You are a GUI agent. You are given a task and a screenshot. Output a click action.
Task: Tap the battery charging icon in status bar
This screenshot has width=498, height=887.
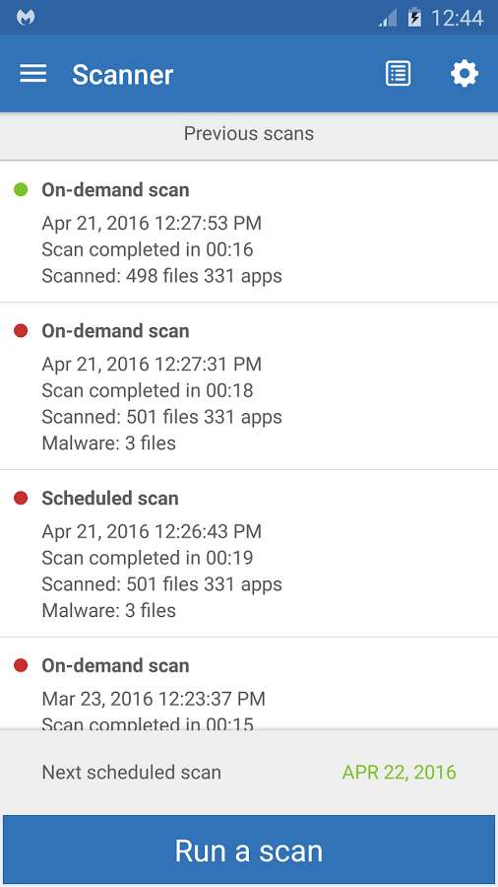tap(414, 18)
